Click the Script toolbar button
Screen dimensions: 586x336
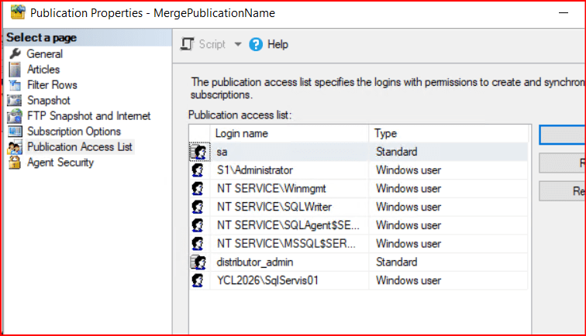click(204, 45)
